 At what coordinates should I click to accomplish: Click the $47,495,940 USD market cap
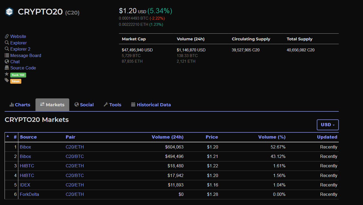tap(137, 50)
